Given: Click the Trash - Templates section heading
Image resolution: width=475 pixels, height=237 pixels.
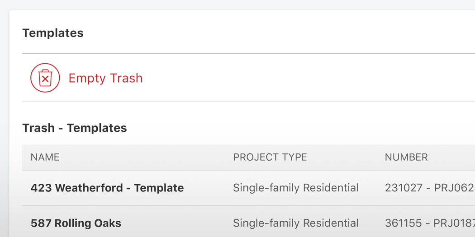Looking at the screenshot, I should tap(74, 128).
